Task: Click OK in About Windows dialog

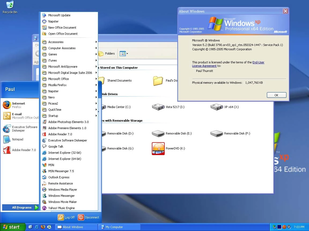Action: pyautogui.click(x=276, y=95)
